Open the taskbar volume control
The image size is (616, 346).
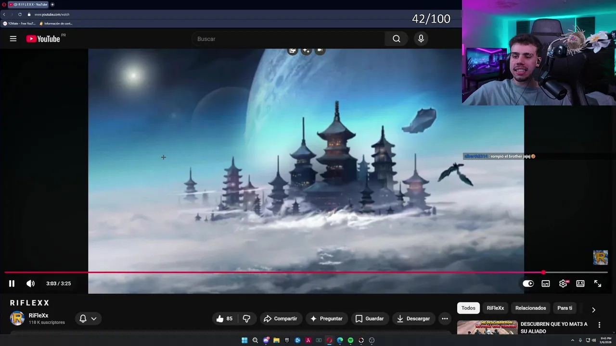(x=594, y=340)
